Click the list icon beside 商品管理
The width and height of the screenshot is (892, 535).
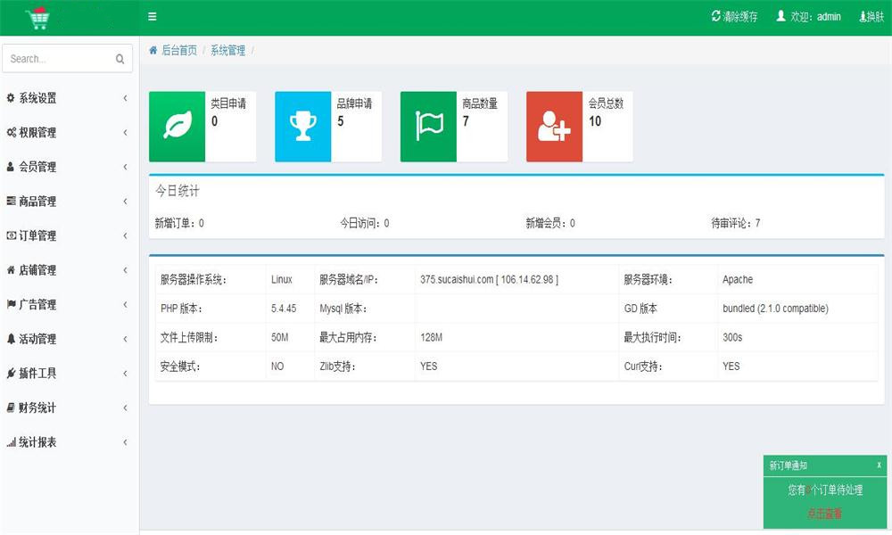tap(11, 201)
